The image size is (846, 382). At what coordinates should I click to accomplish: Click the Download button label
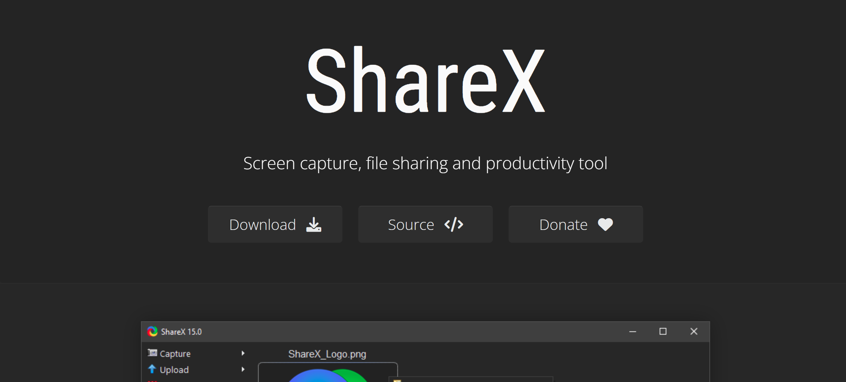262,225
